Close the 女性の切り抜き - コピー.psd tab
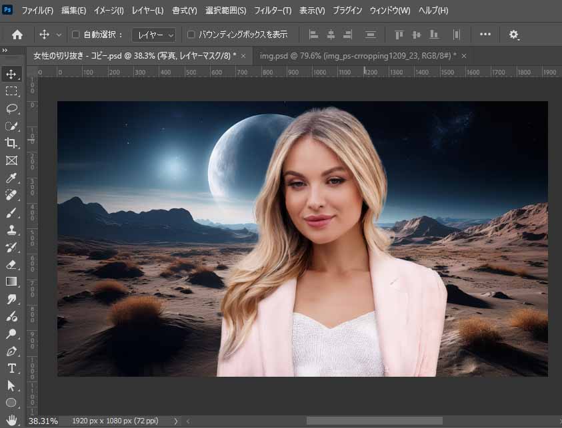Image resolution: width=562 pixels, height=428 pixels. 243,56
